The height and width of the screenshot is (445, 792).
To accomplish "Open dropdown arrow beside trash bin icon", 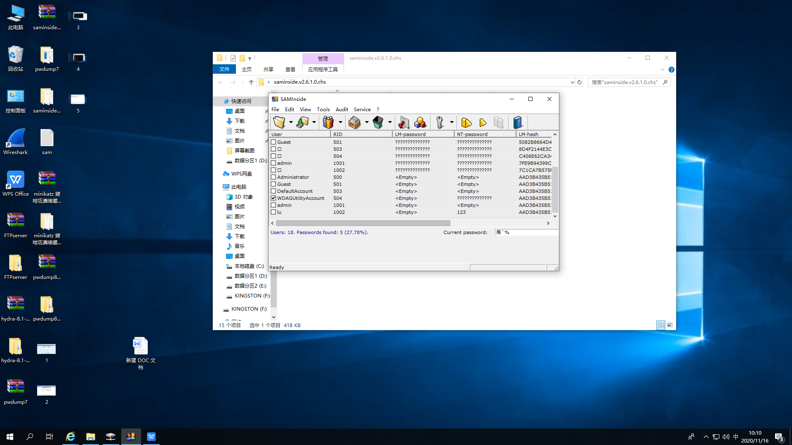I will pos(390,122).
